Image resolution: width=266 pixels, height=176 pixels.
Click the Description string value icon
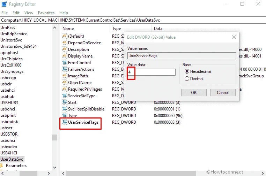[65, 49]
